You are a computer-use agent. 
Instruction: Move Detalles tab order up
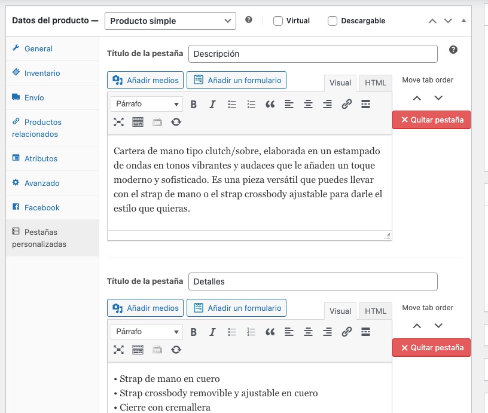[417, 326]
